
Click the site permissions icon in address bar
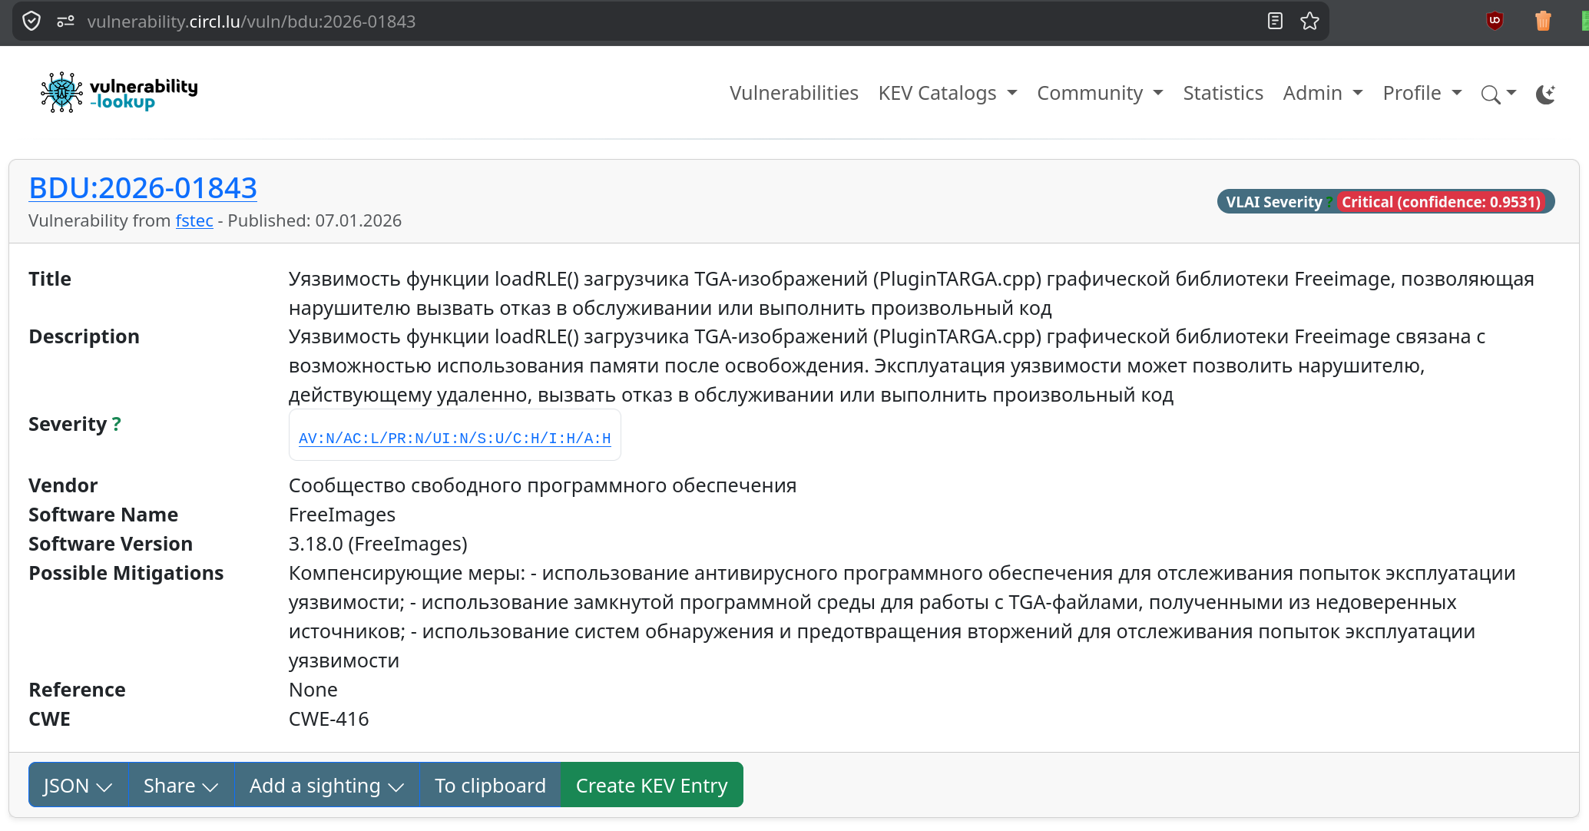pos(65,22)
